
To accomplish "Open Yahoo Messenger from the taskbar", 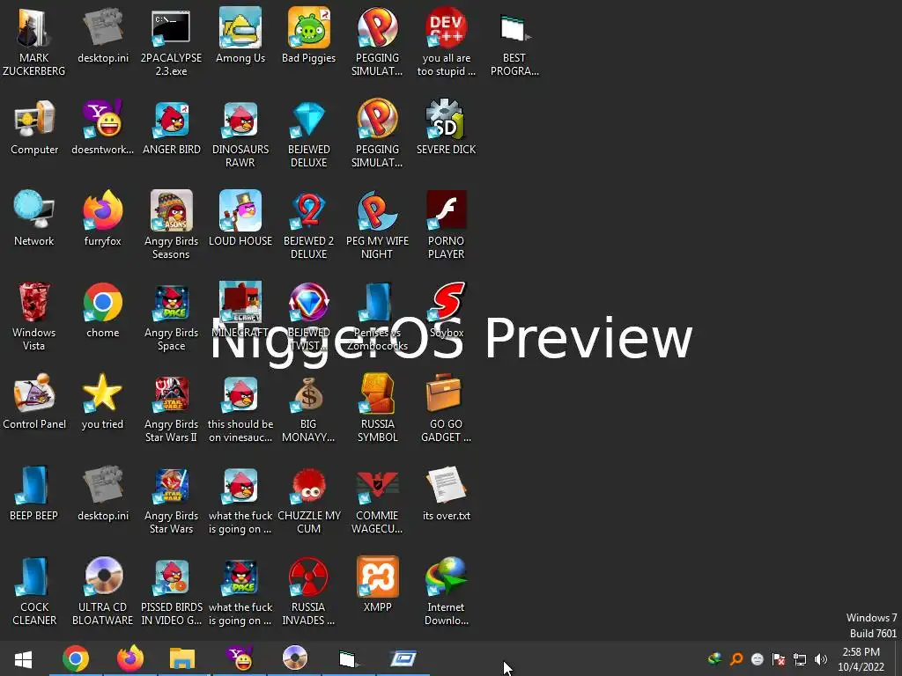I will [x=240, y=659].
